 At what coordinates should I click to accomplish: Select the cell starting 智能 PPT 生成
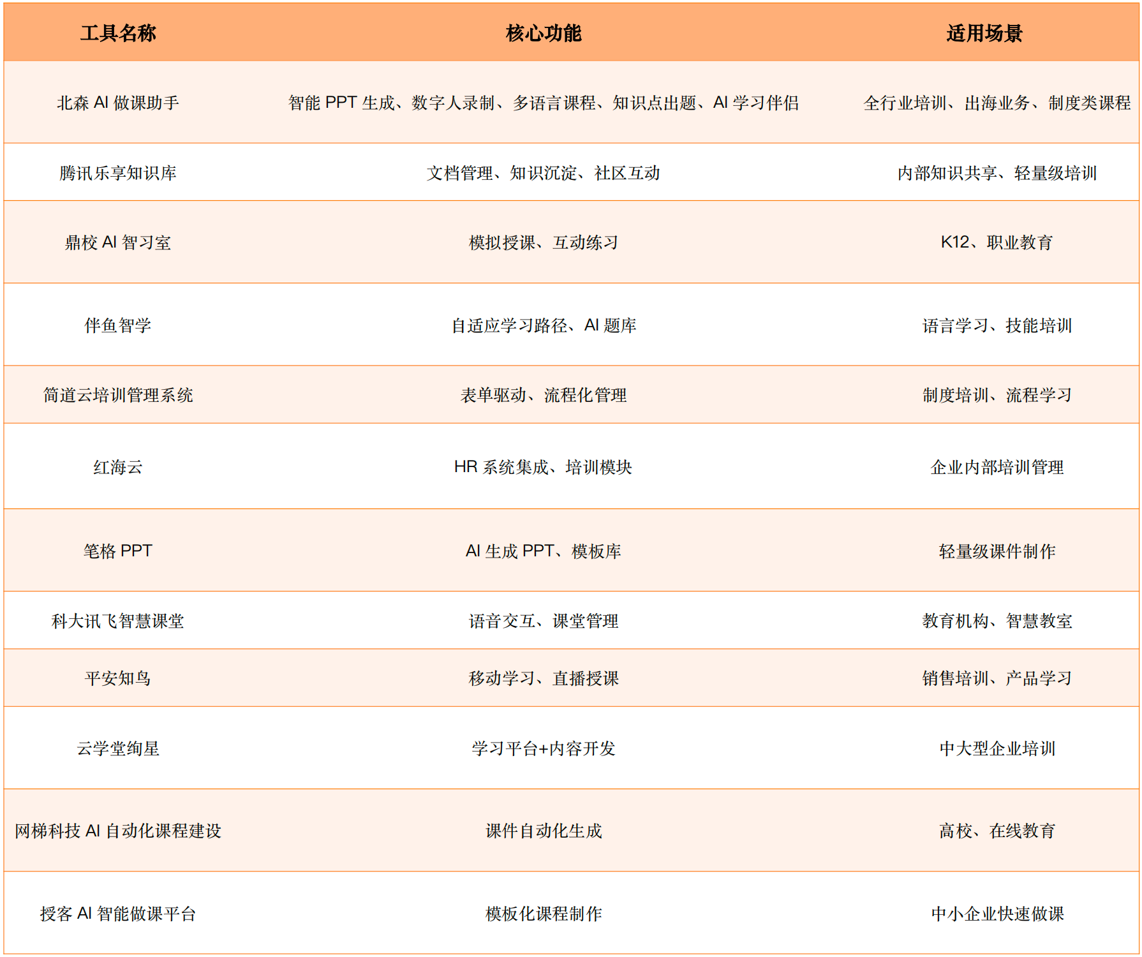coord(543,103)
